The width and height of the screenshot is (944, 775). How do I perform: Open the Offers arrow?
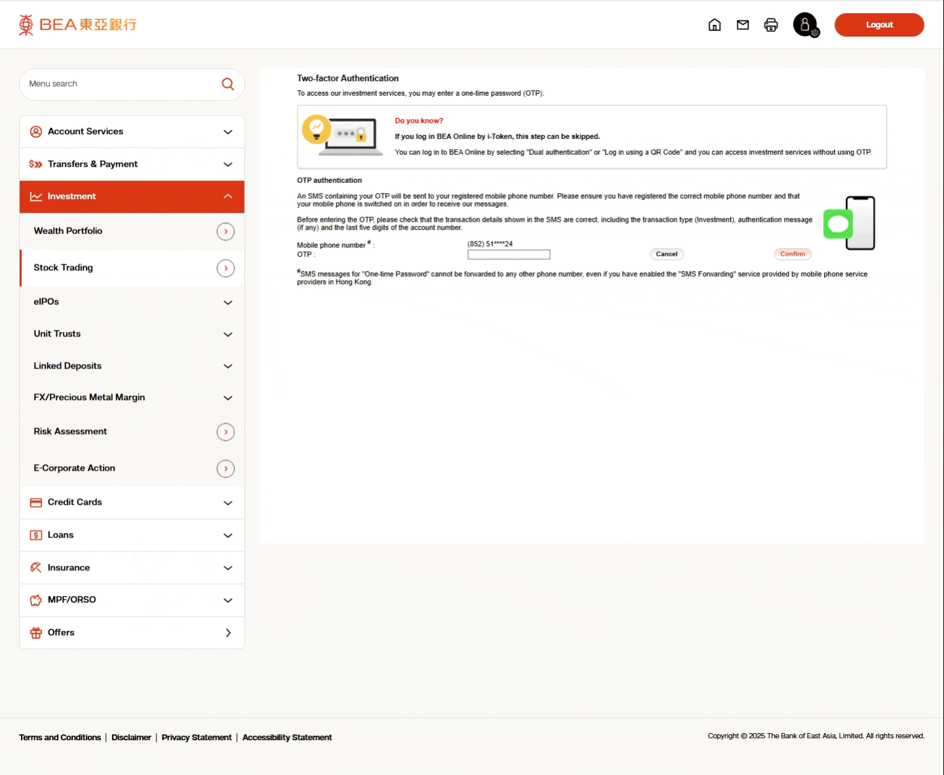tap(228, 633)
